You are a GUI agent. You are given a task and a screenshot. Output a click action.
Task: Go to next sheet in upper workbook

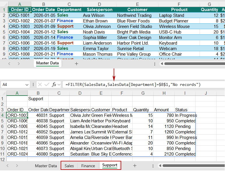(19, 64)
